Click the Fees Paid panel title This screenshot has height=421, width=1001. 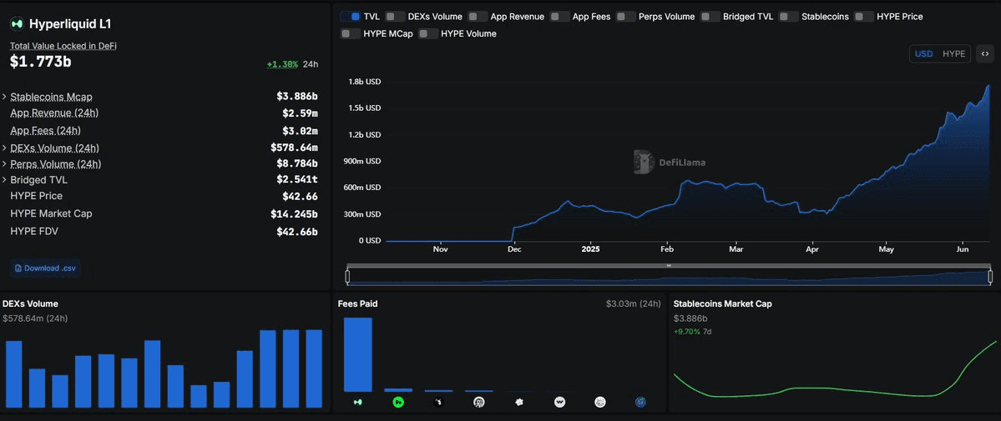[x=357, y=304]
